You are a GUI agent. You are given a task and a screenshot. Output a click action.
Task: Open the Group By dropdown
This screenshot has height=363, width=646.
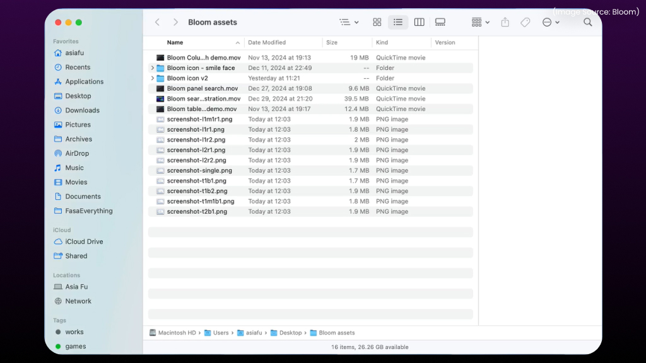480,22
